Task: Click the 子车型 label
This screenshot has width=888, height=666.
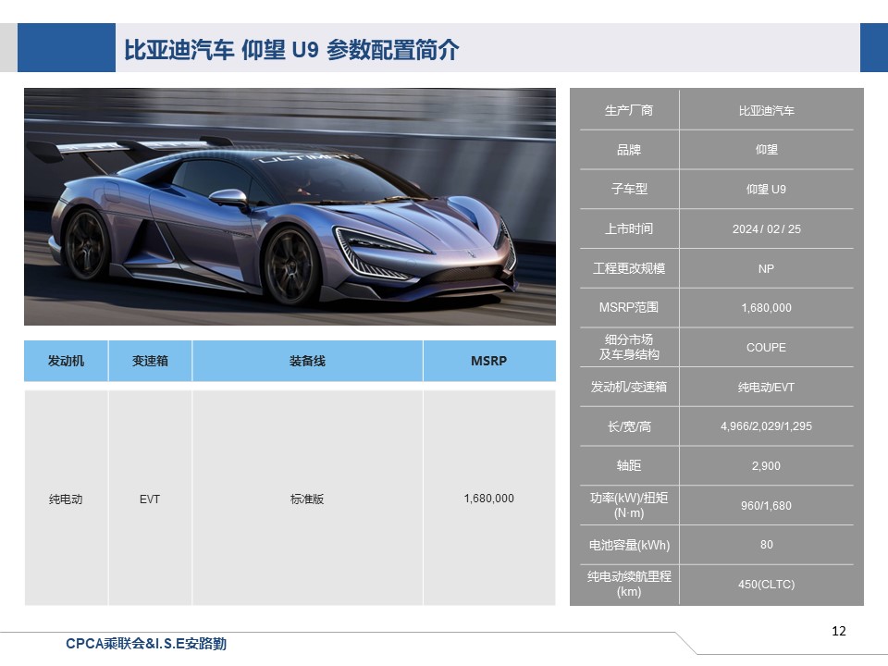Action: point(629,189)
